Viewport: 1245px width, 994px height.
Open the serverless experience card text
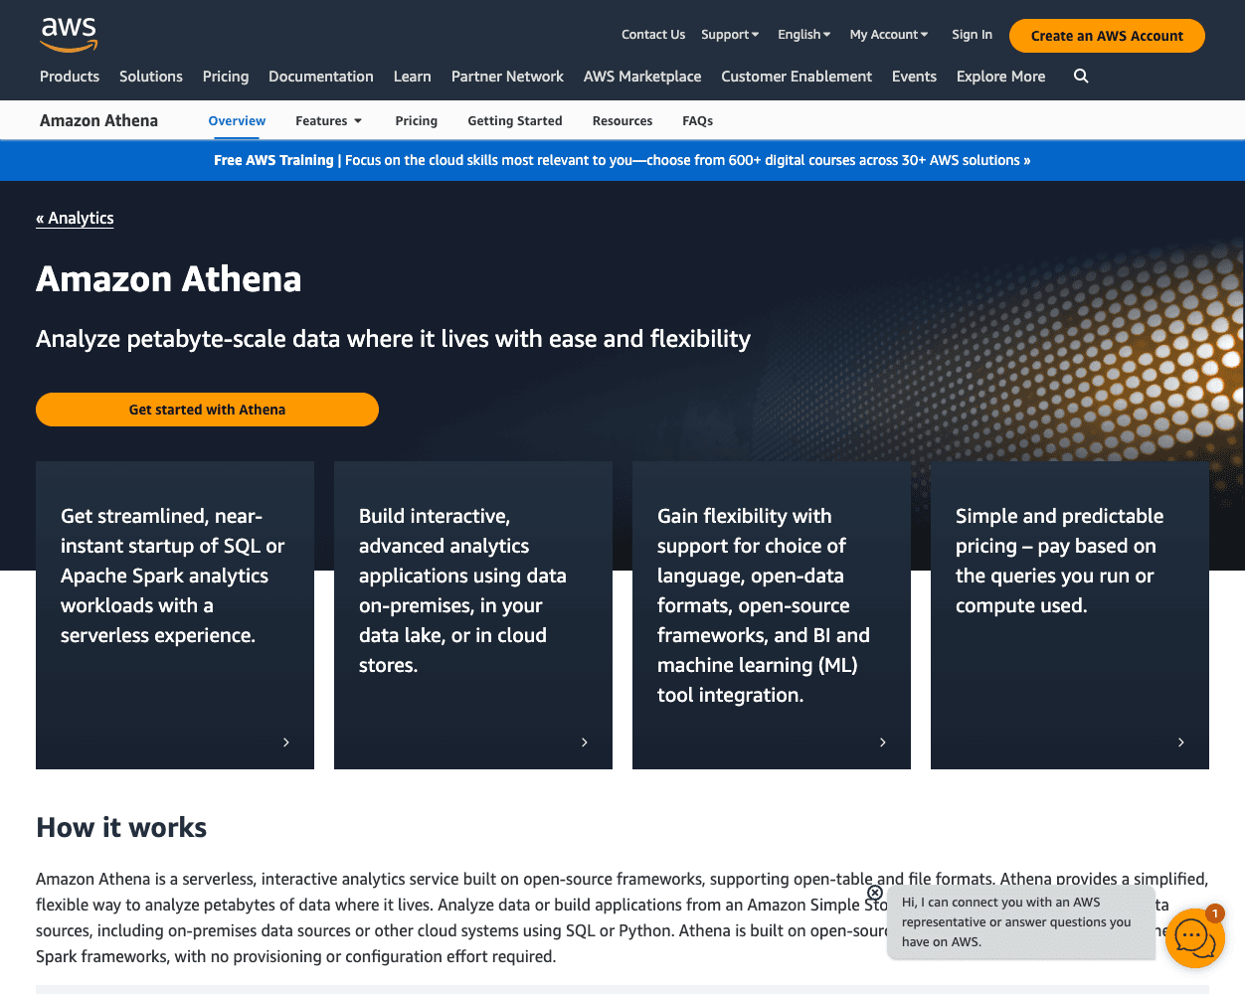tap(172, 576)
